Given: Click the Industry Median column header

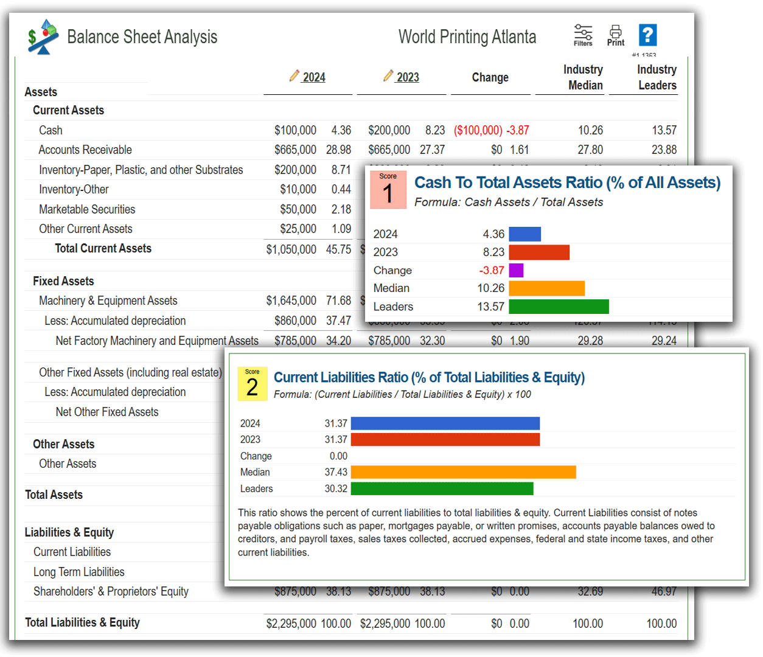Looking at the screenshot, I should 583,77.
